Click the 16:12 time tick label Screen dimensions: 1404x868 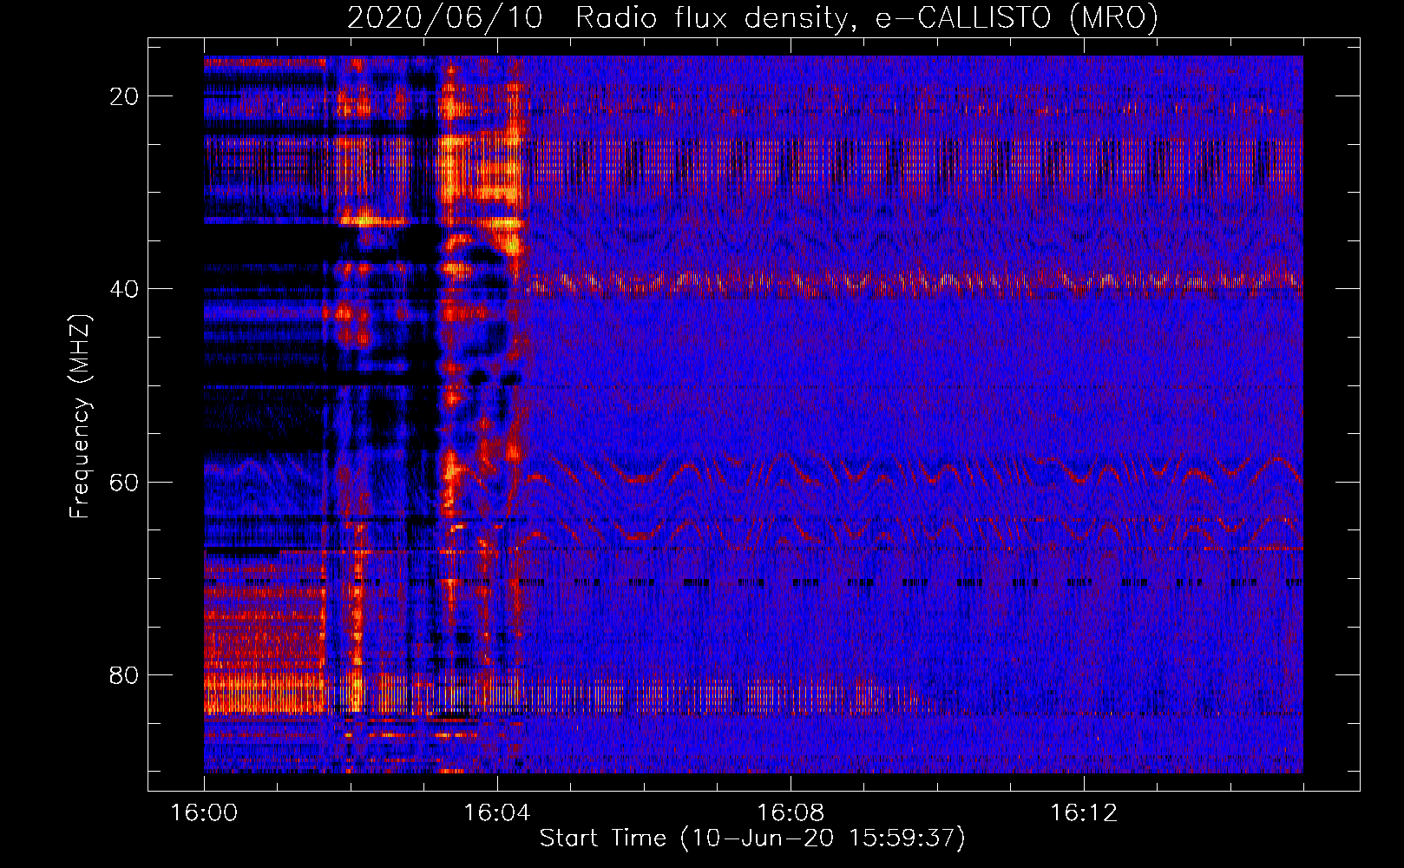point(1083,813)
